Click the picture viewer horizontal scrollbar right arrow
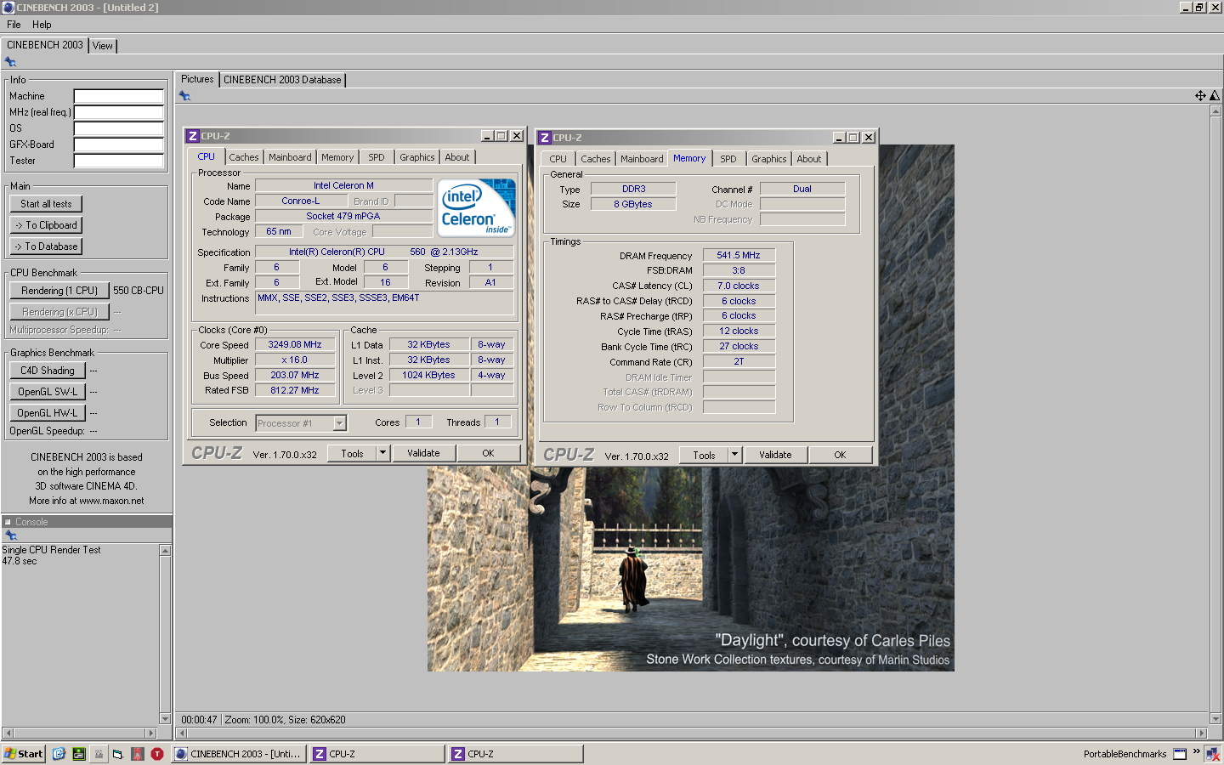 [x=1201, y=733]
